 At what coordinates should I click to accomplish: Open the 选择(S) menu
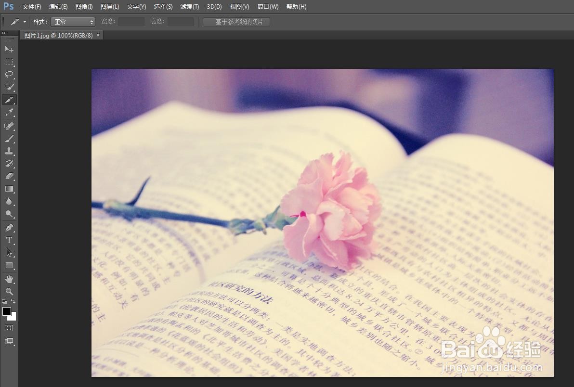pos(163,7)
